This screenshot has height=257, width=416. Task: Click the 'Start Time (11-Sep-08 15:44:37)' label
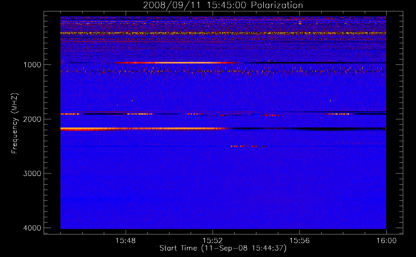point(223,248)
